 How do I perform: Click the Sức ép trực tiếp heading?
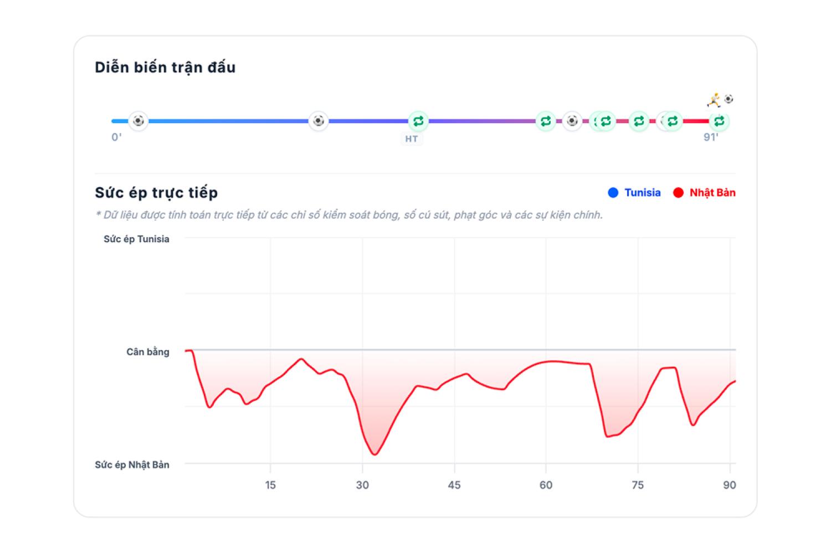pos(156,193)
